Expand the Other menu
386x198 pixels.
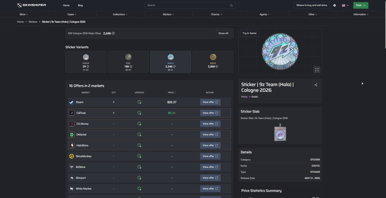pyautogui.click(x=313, y=14)
